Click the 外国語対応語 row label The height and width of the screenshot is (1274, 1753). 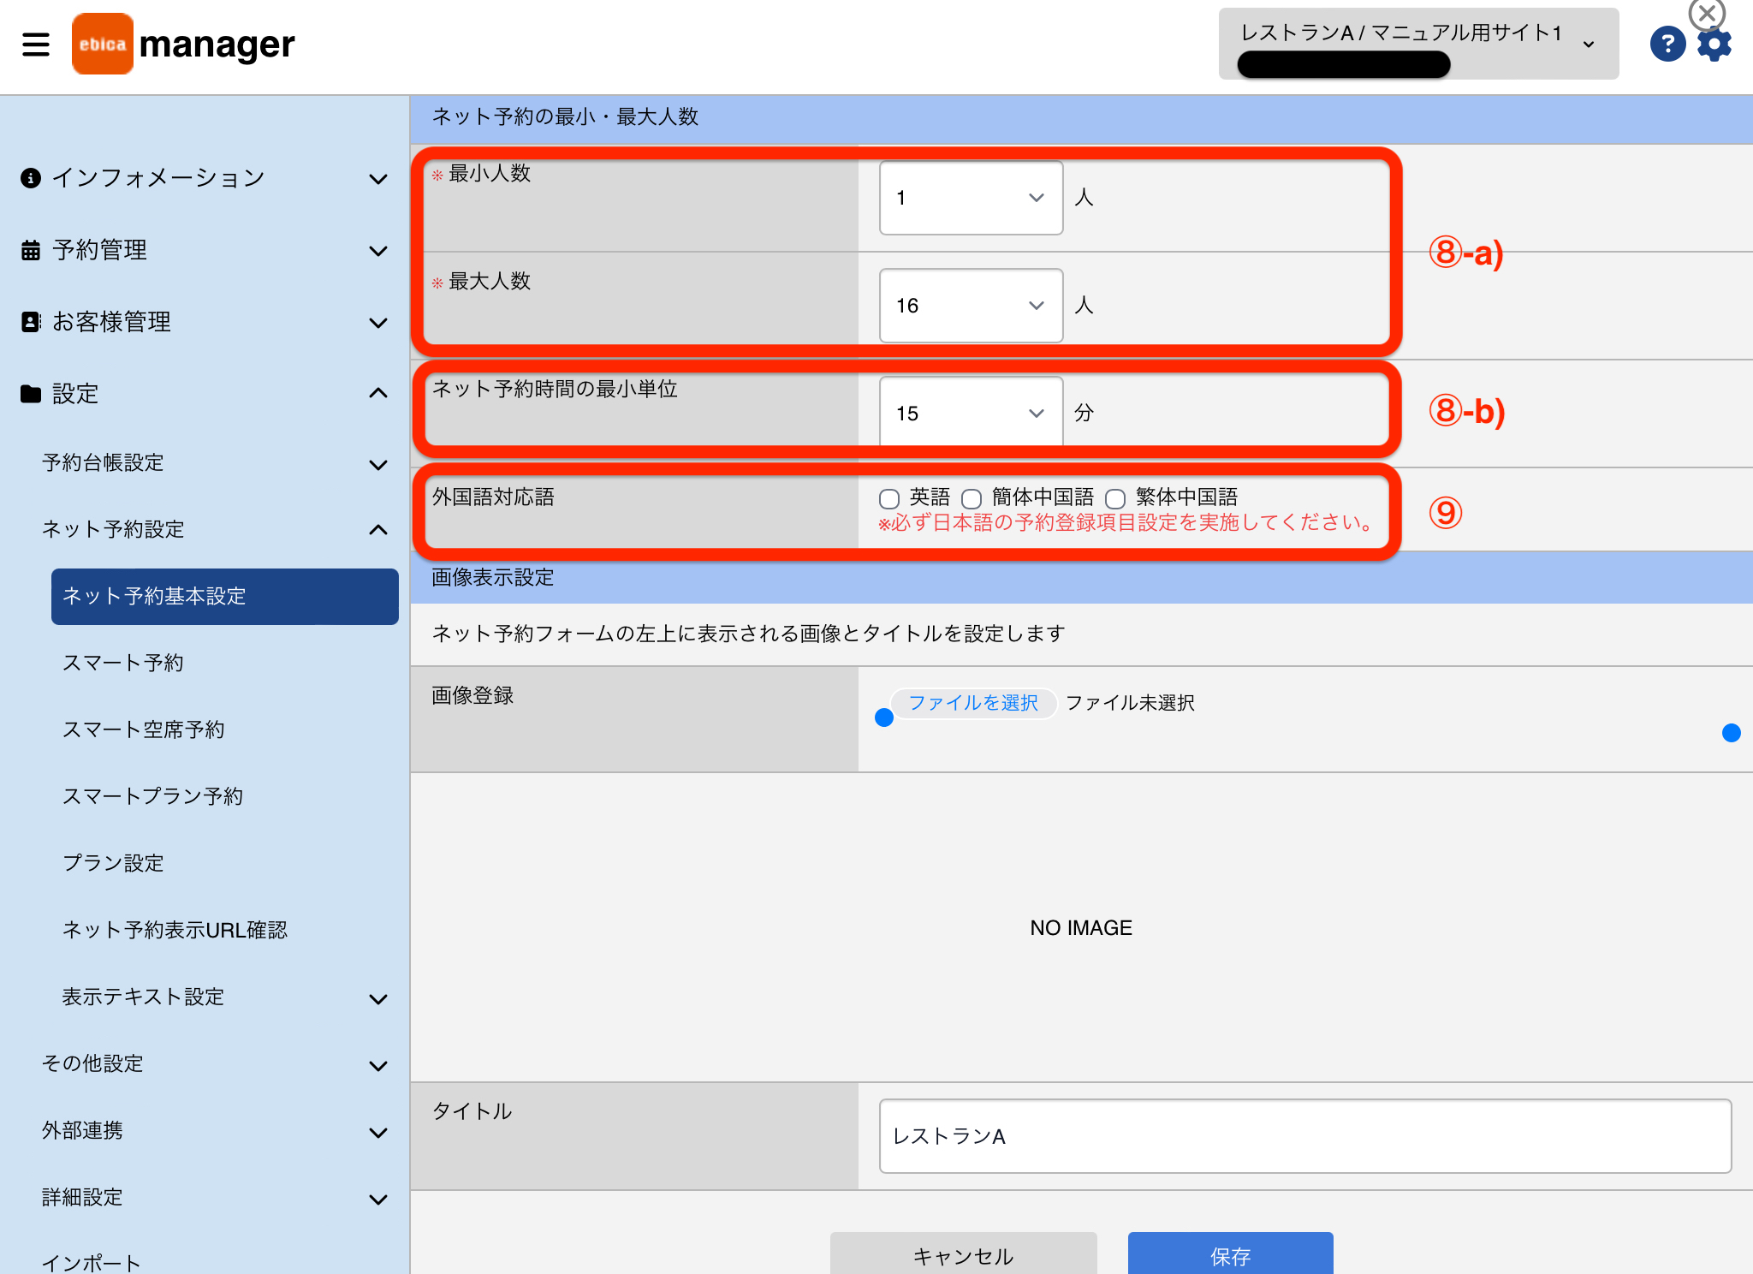pos(493,497)
